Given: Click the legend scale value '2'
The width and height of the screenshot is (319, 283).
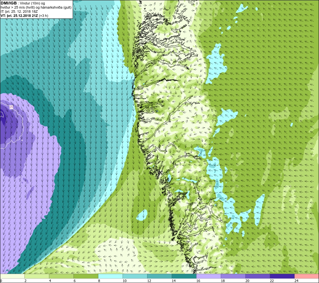Looking at the screenshot, I should [x=26, y=281].
